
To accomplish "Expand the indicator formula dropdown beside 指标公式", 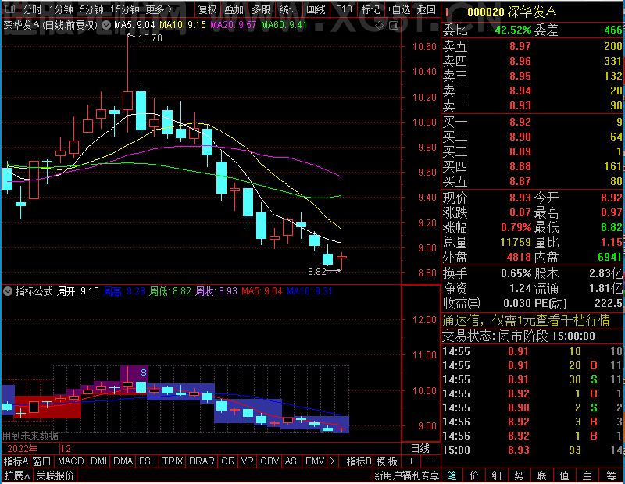I will (8, 291).
